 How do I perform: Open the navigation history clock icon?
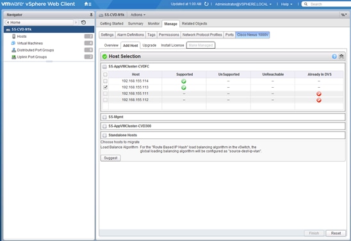(x=83, y=22)
